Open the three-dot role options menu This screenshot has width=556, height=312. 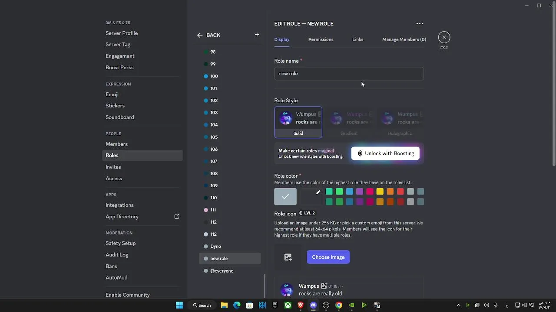coord(420,24)
